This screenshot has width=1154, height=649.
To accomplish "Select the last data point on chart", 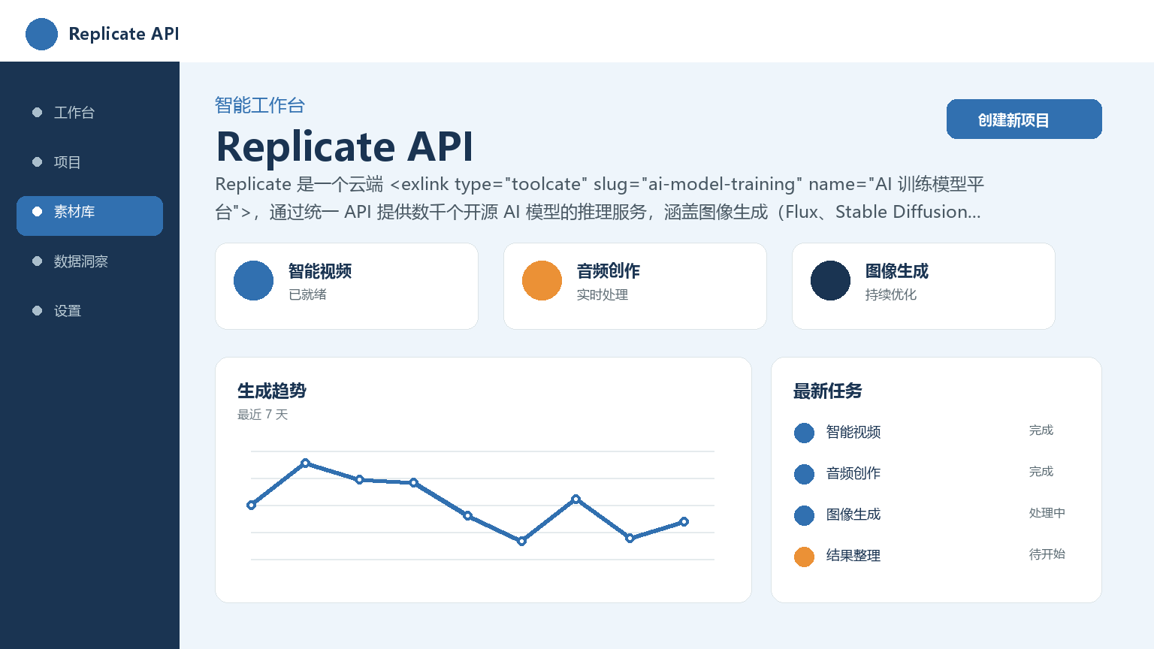I will coord(684,521).
